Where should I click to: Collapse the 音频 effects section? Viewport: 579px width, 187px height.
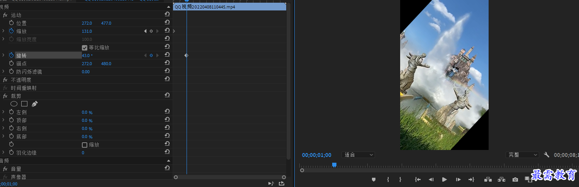[168, 160]
